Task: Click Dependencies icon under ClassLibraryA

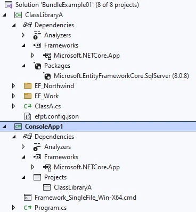Action: [28, 25]
